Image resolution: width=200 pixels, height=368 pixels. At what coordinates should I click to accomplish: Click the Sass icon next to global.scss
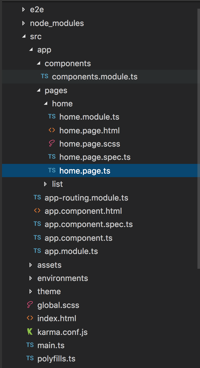click(x=30, y=305)
